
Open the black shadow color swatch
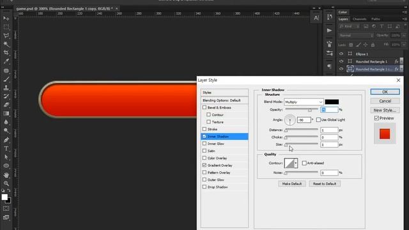click(x=332, y=102)
